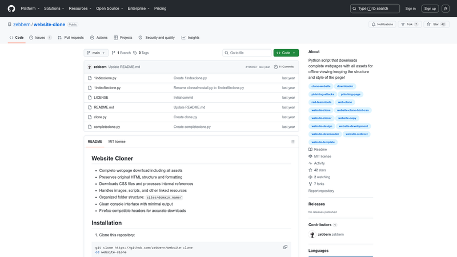The height and width of the screenshot is (257, 457).
Task: Switch to the Issues tab
Action: click(41, 38)
